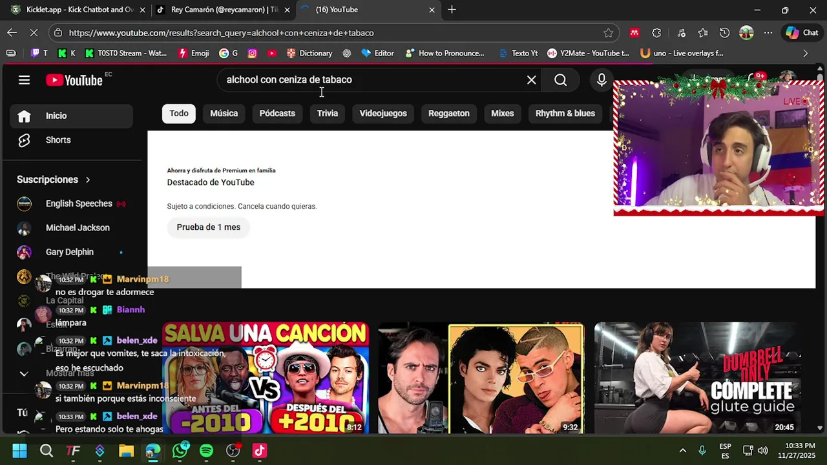
Task: Open Inicio in the sidebar
Action: (x=71, y=116)
